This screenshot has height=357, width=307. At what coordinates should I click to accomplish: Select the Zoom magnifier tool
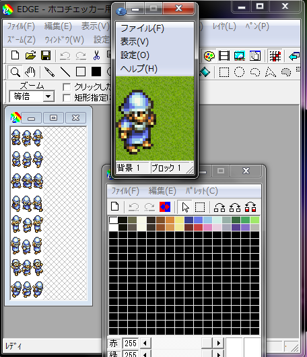point(15,72)
